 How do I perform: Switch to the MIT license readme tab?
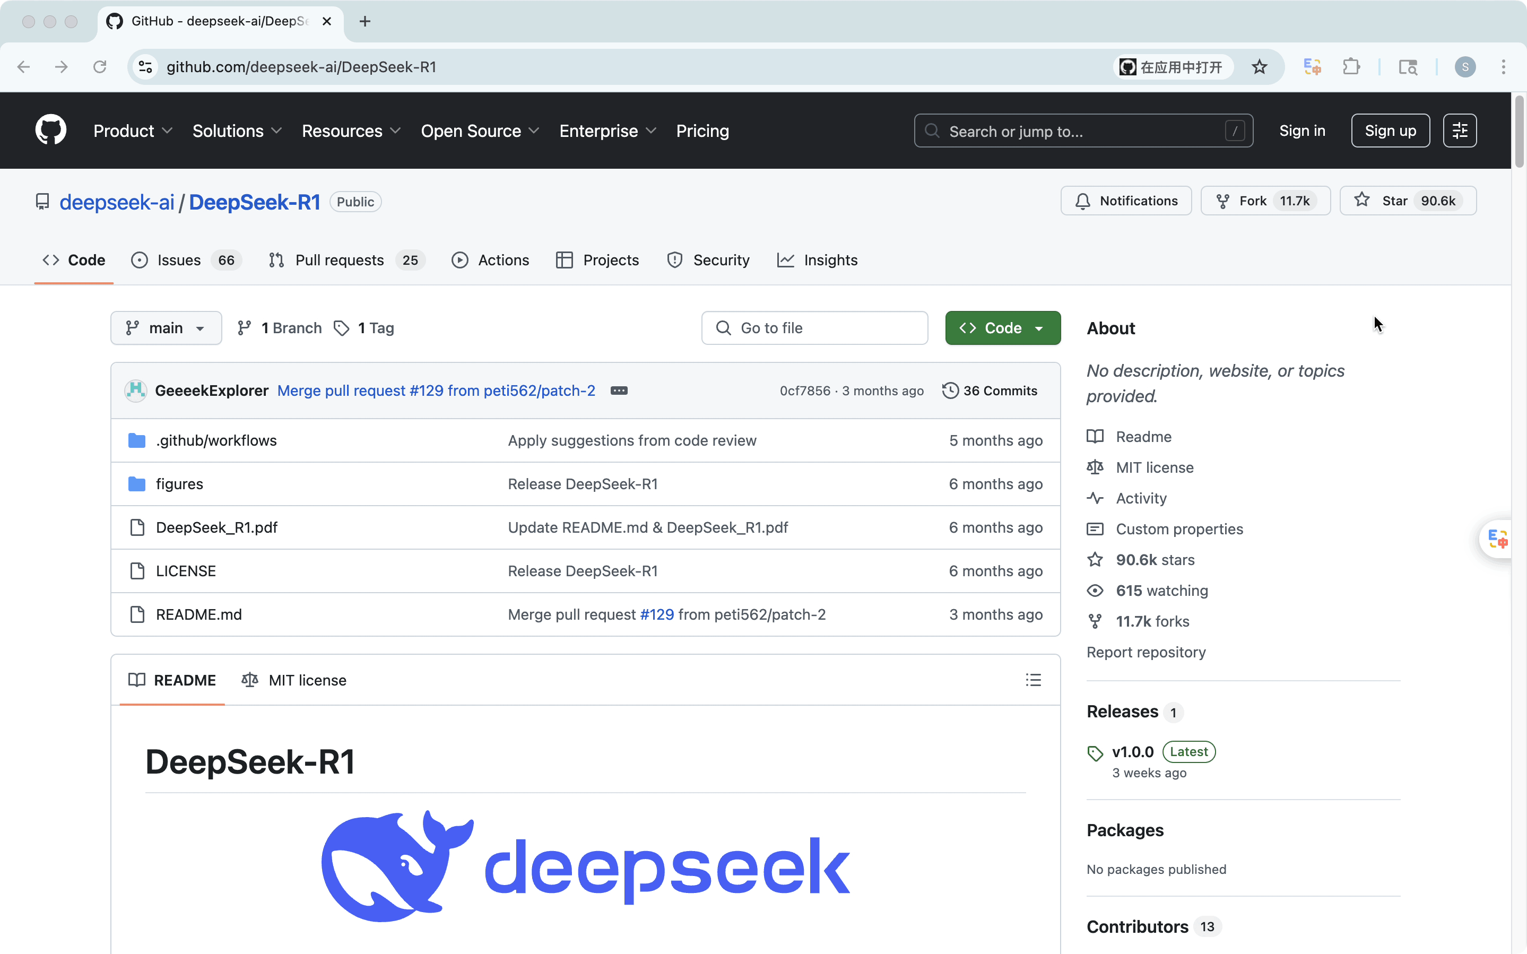294,680
